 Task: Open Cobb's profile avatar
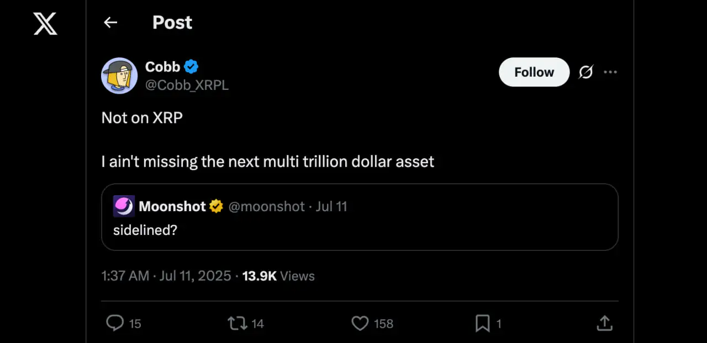[x=119, y=76]
